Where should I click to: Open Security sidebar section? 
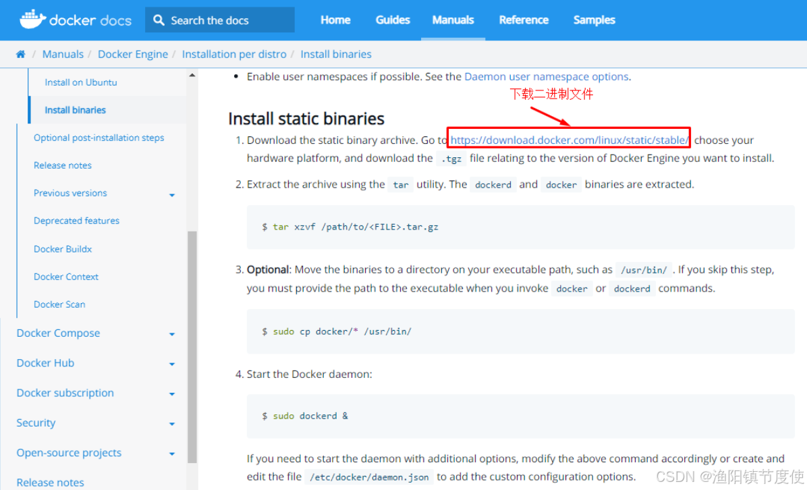point(36,423)
